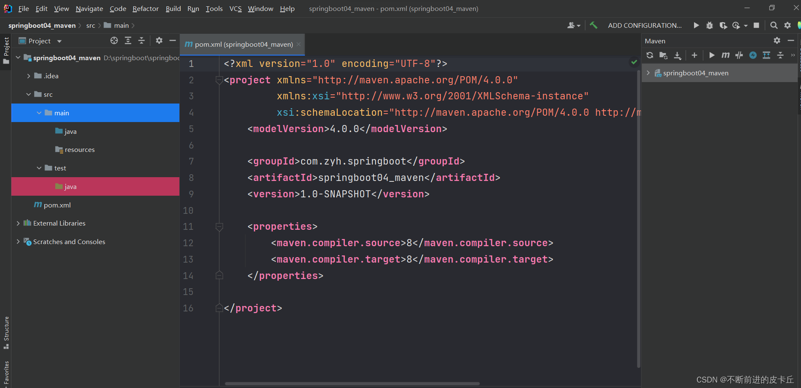Open the VCS menu
The width and height of the screenshot is (801, 388).
click(235, 8)
